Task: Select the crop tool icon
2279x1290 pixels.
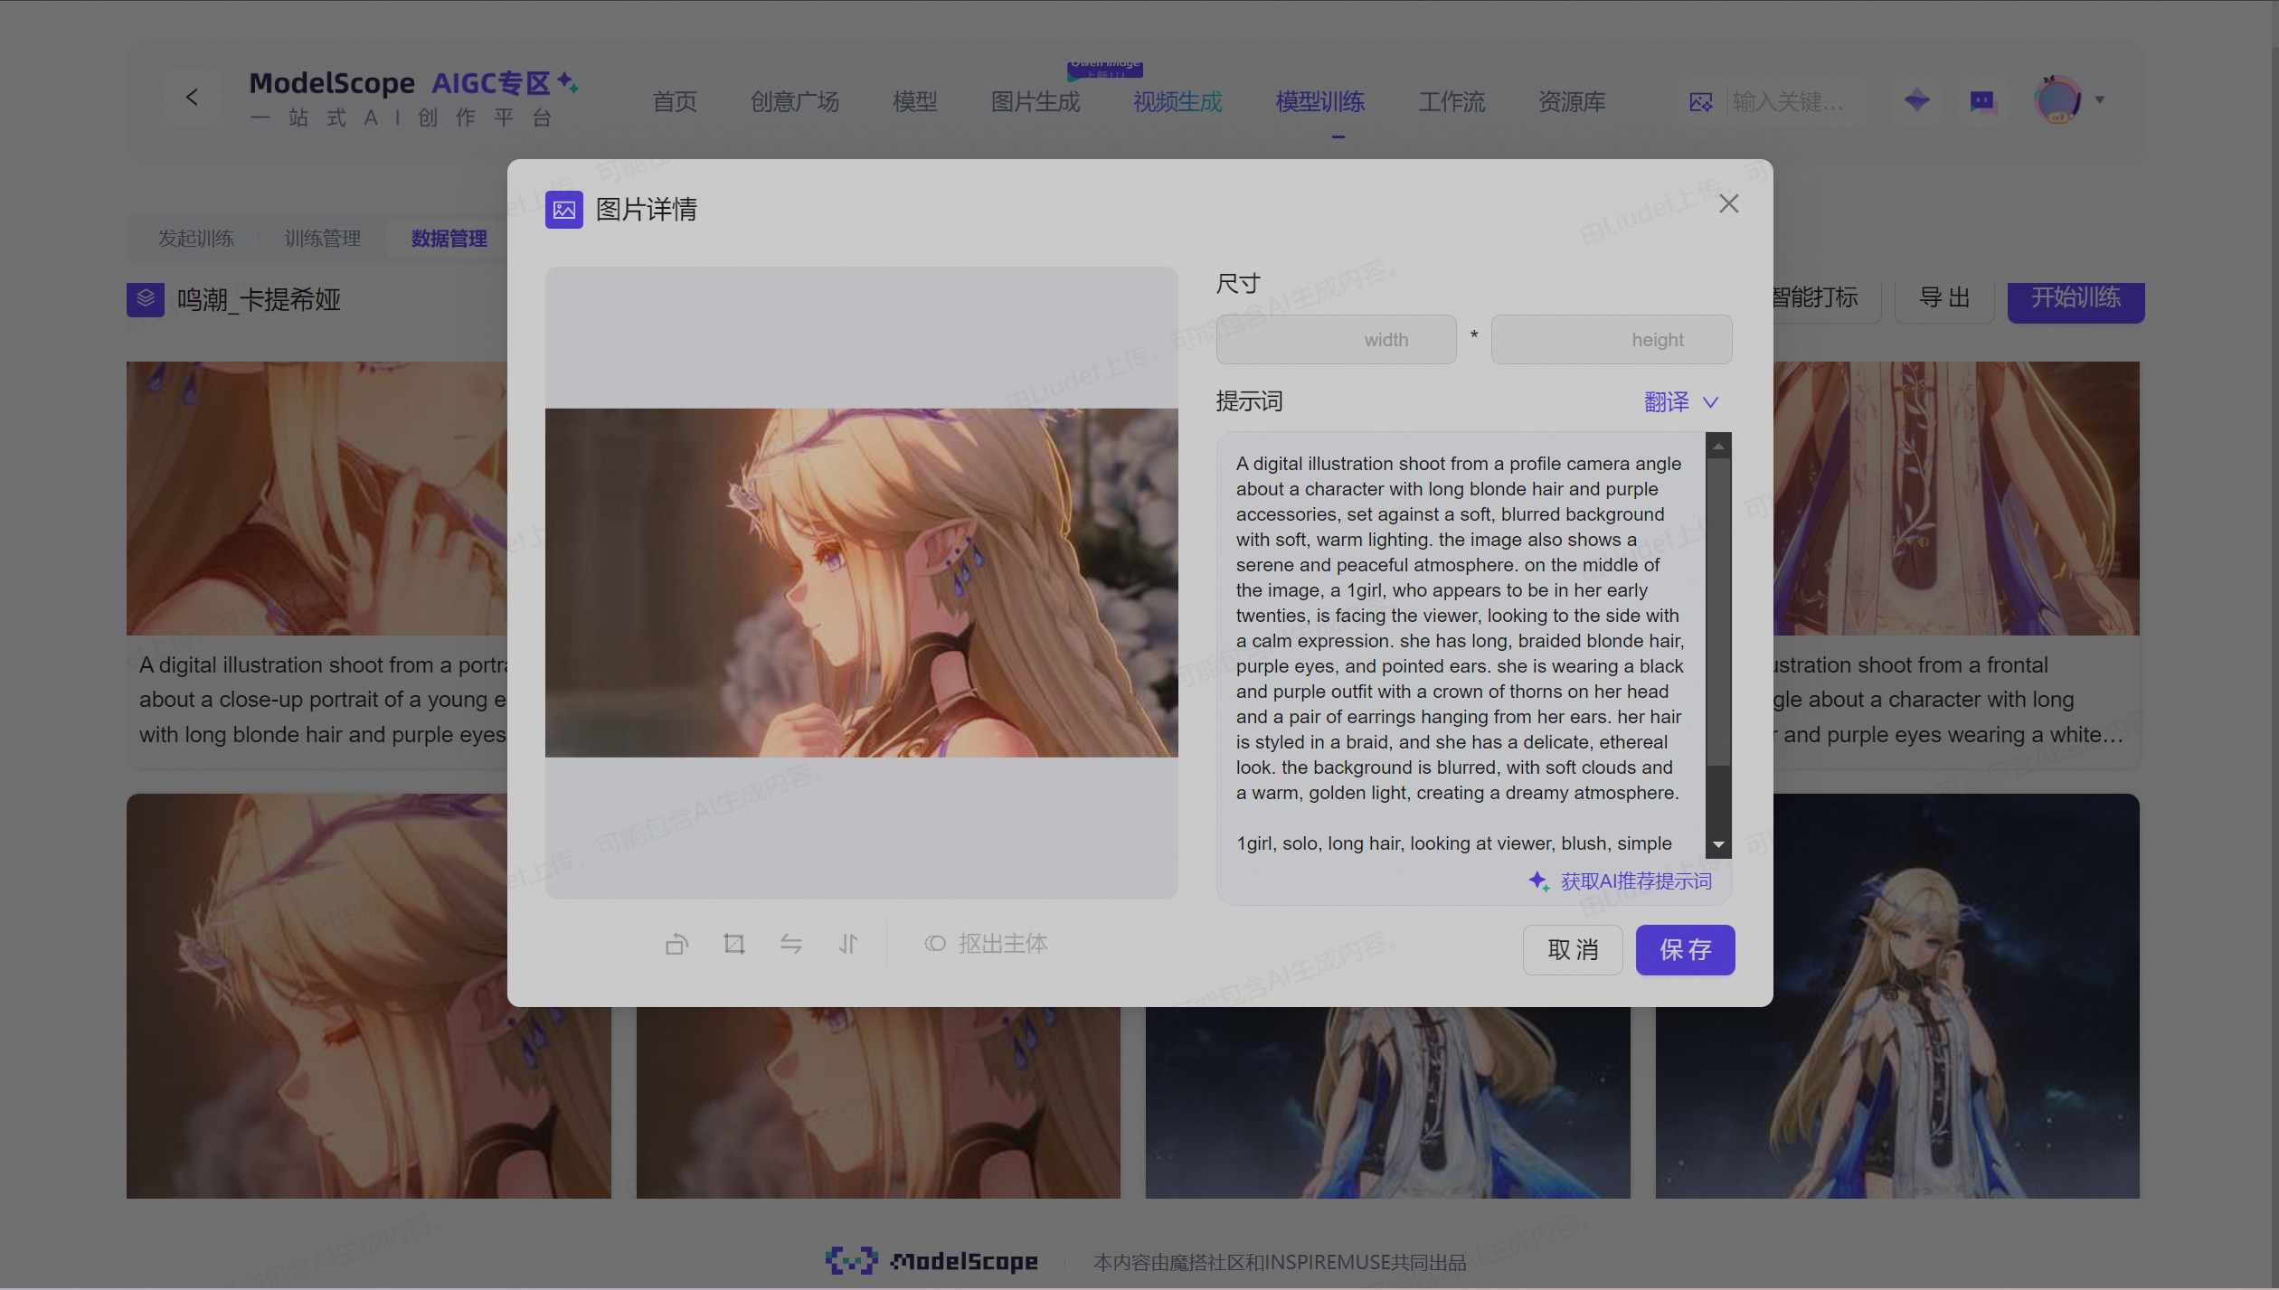Action: point(733,944)
